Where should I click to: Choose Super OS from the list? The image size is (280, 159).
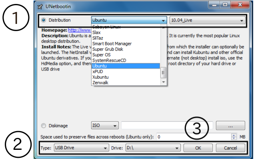[x=102, y=55]
